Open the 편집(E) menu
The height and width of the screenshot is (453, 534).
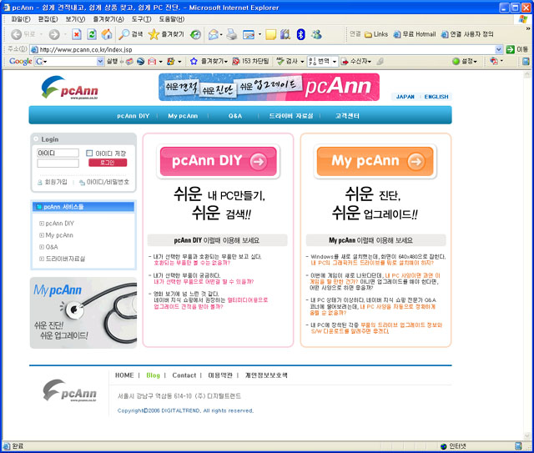tap(48, 19)
